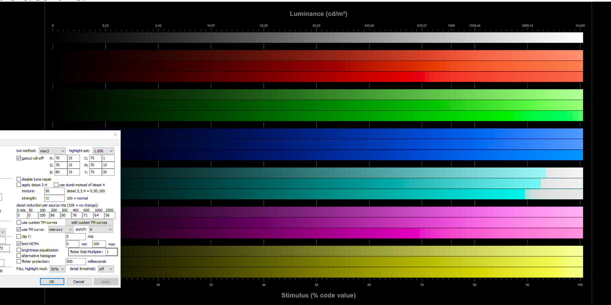Click the 245.06 luminance tick label

pos(369,26)
